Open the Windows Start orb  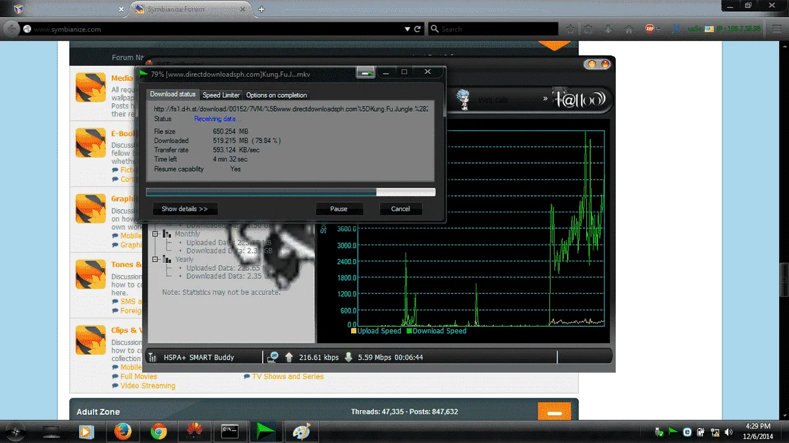pyautogui.click(x=14, y=431)
